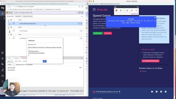The width and height of the screenshot is (176, 99).
Task: Open the hamburger menu of the IDE
Action: click(87, 8)
